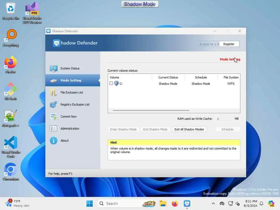The height and width of the screenshot is (210, 280).
Task: Open File Exclusion List folder icon
Action: coord(53,92)
